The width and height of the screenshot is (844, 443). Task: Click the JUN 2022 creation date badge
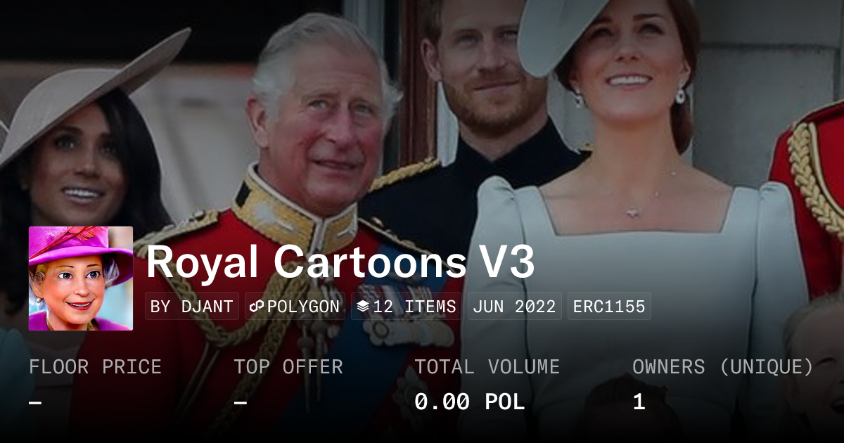click(x=514, y=307)
